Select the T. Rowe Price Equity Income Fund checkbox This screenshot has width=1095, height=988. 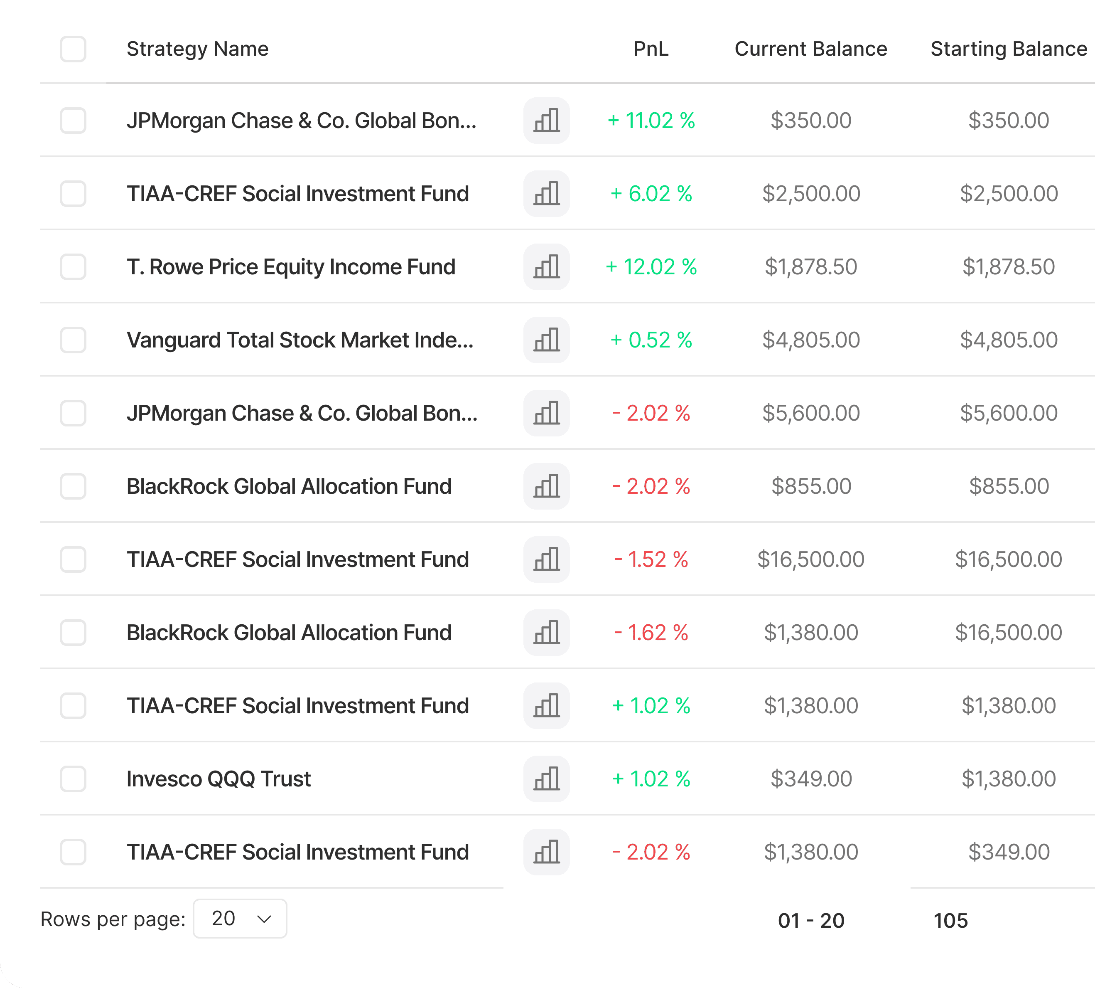(x=73, y=266)
